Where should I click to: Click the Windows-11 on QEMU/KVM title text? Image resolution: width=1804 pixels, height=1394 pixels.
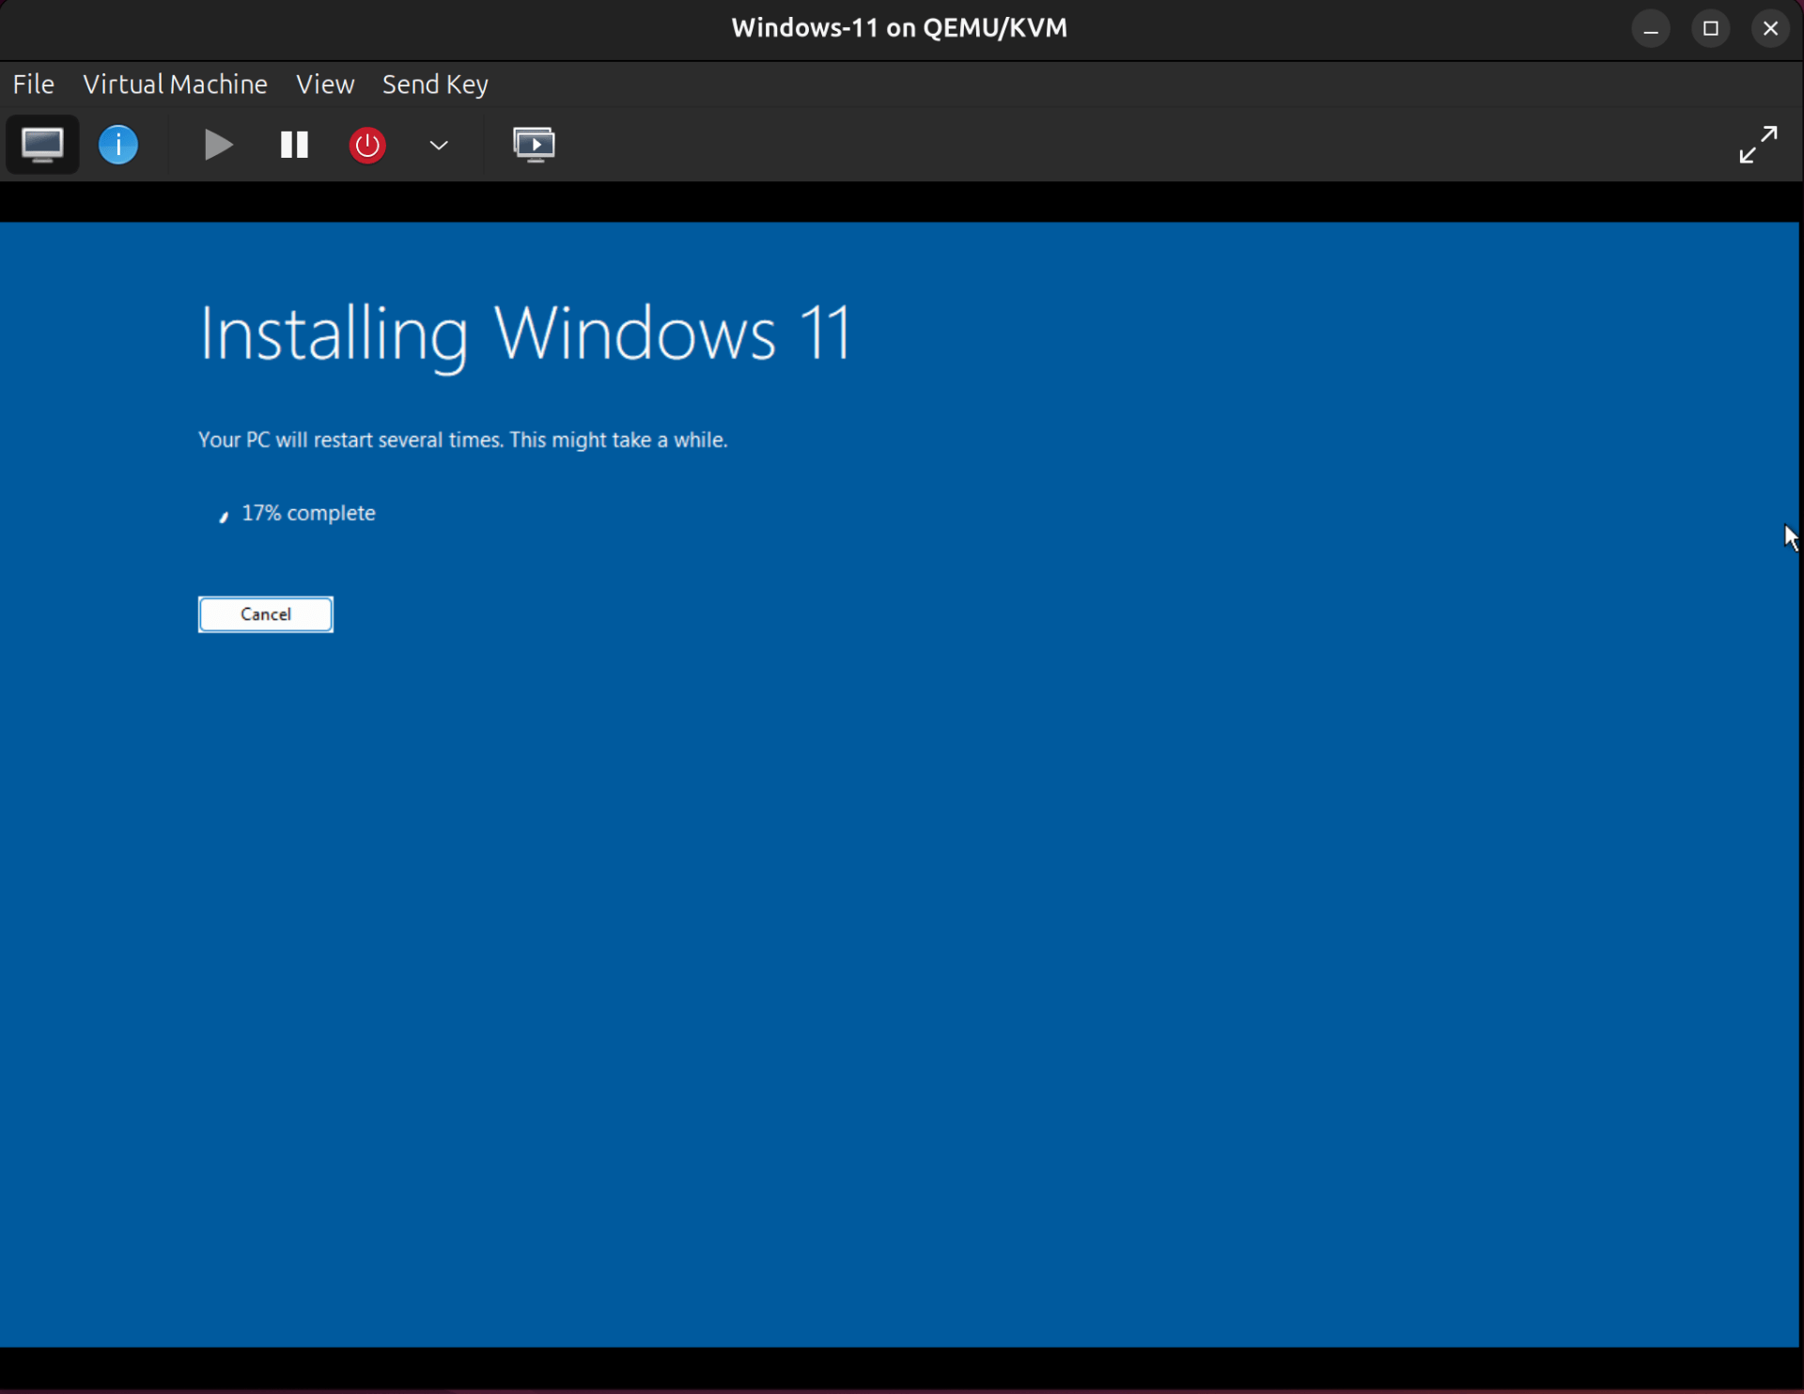click(x=898, y=27)
